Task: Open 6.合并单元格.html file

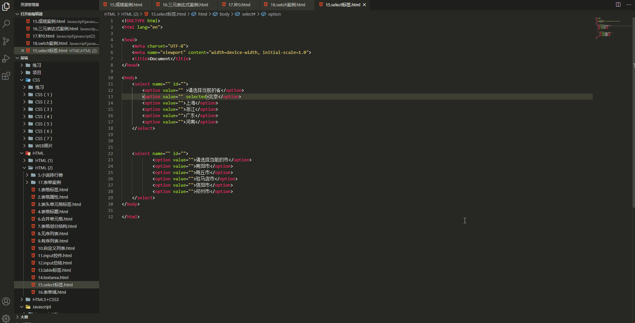Action: tap(57, 219)
